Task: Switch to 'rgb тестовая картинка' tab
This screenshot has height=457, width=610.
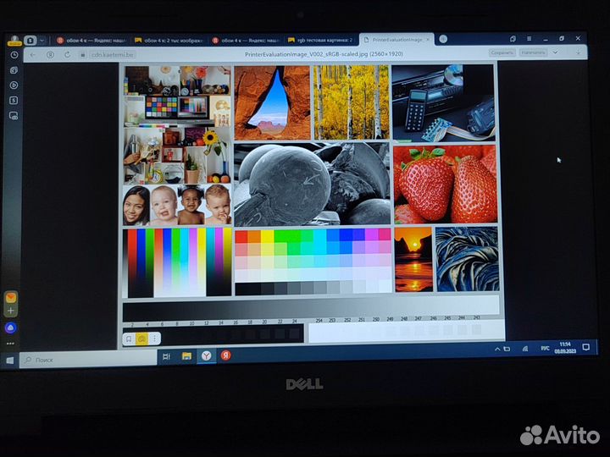Action: [320, 40]
